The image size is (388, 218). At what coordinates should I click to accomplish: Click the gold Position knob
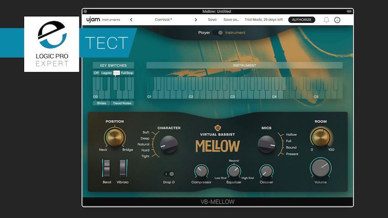[x=115, y=137]
